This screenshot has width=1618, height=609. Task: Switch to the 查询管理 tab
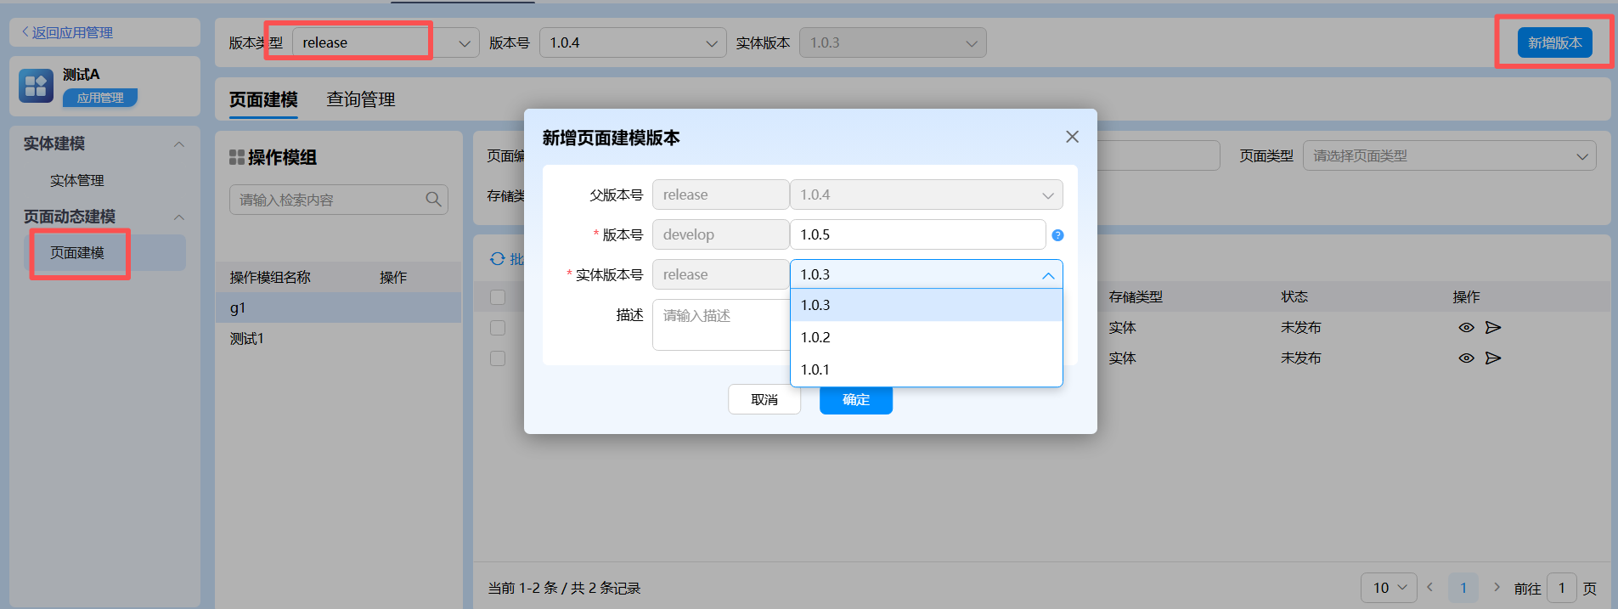tap(361, 99)
